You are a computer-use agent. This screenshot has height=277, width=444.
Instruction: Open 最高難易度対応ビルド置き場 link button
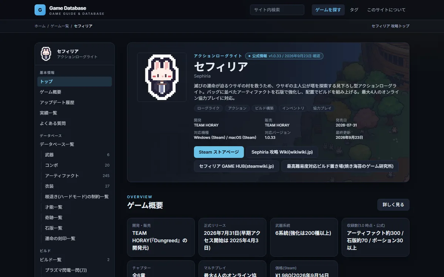click(x=340, y=166)
